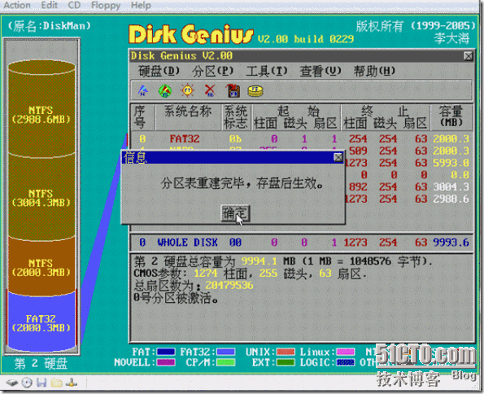
Task: Click the V2.00 build 0229 version text
Action: [306, 39]
